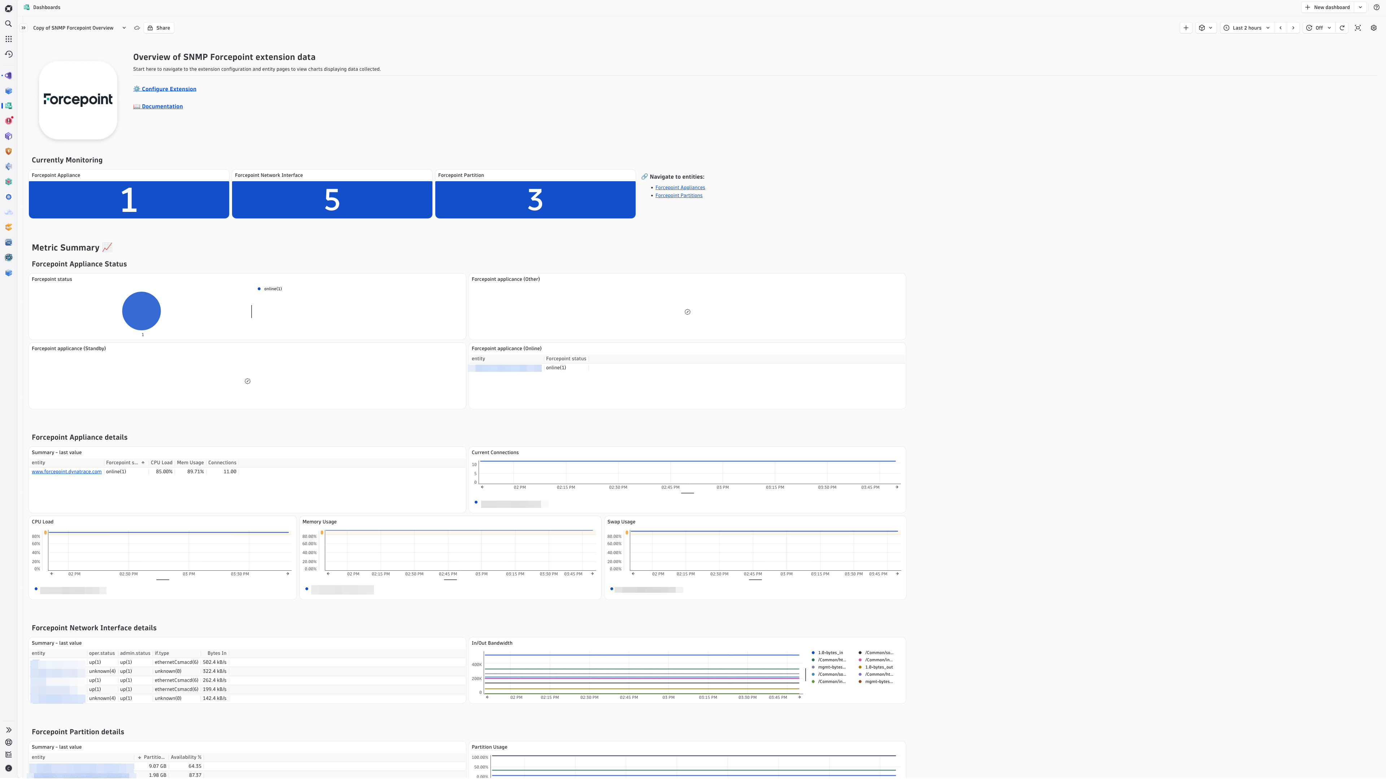Toggle the blue 'mgmt•bytes...' legend series
Screen dimensions: 1386x779
829,668
